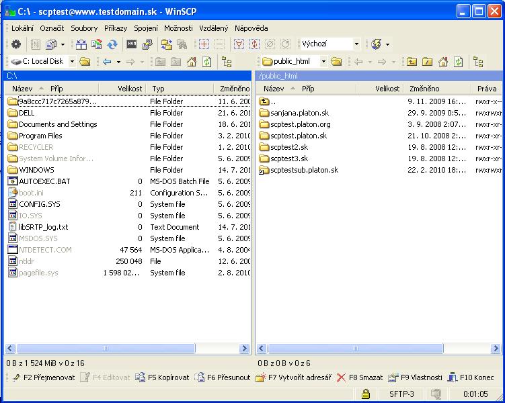
Task: Click the monitor icon in status bar
Action: coord(436,394)
